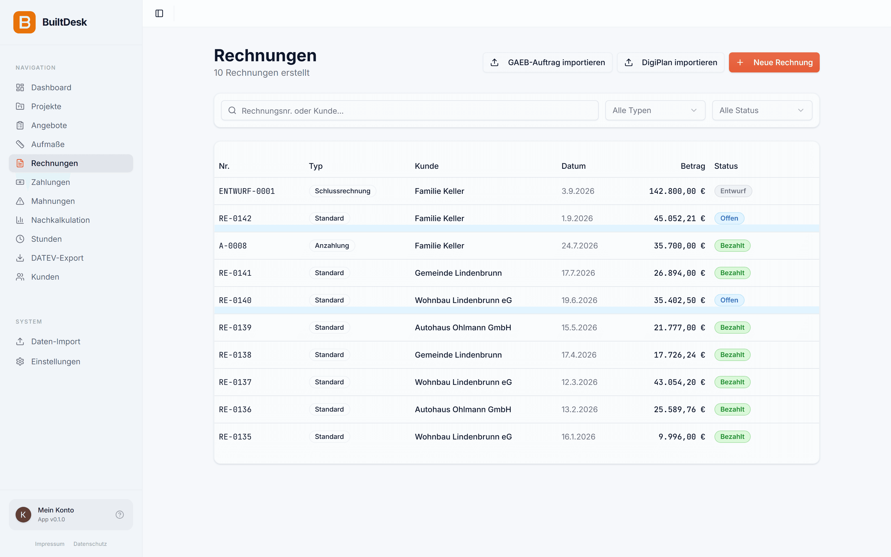The image size is (891, 557).
Task: Click the Zahlungen banknote icon
Action: [20, 182]
